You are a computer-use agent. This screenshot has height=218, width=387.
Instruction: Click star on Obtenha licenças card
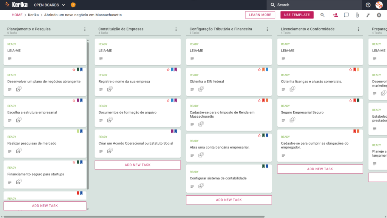(350, 70)
